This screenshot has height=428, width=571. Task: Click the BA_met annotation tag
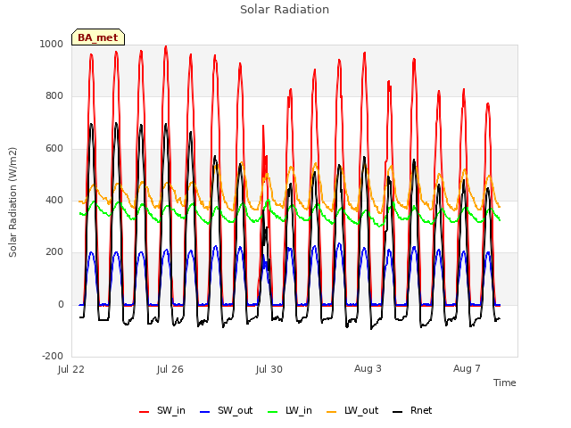(98, 37)
